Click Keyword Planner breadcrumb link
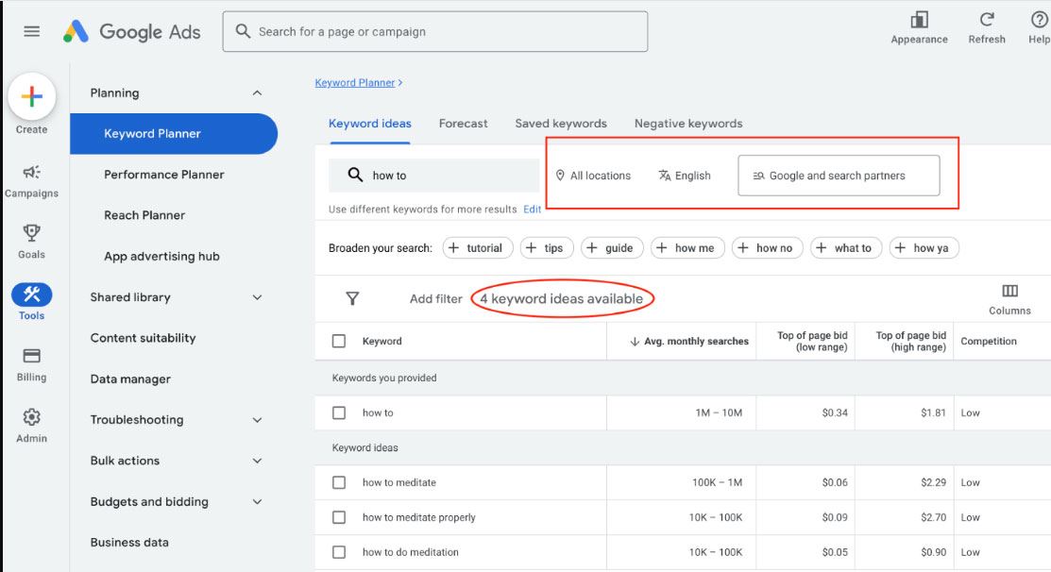 coord(354,82)
